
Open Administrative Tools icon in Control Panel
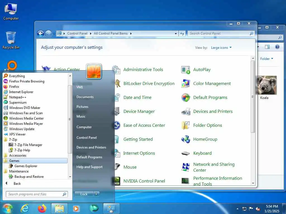pyautogui.click(x=117, y=70)
